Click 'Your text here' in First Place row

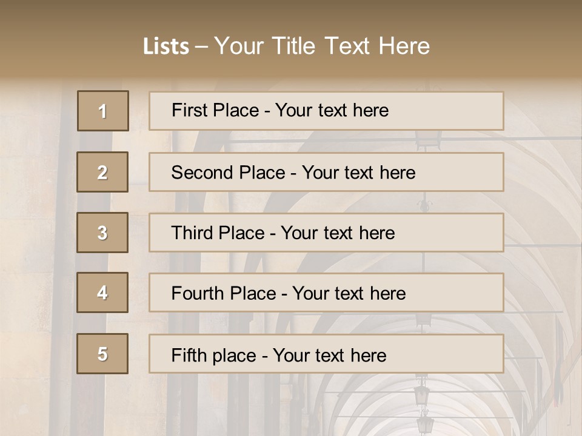coord(332,110)
